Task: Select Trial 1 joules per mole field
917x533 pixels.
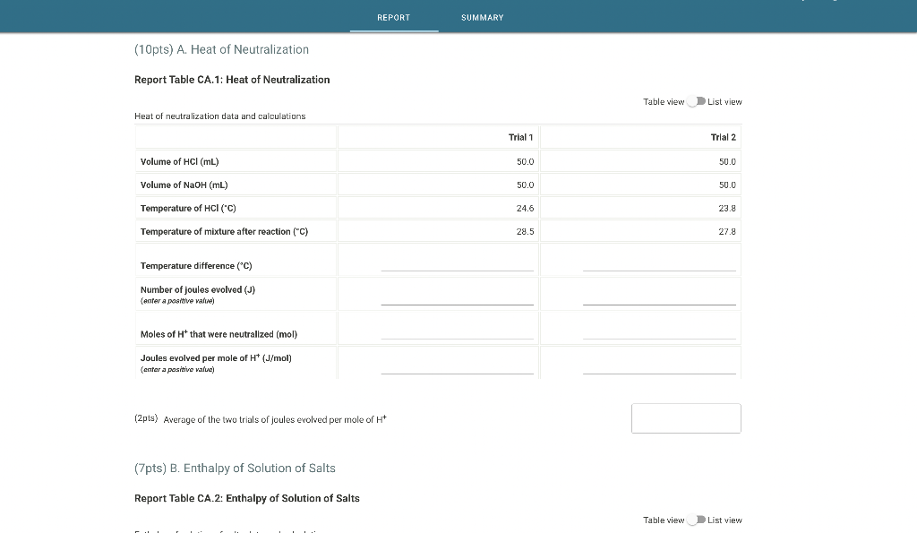Action: click(x=458, y=367)
